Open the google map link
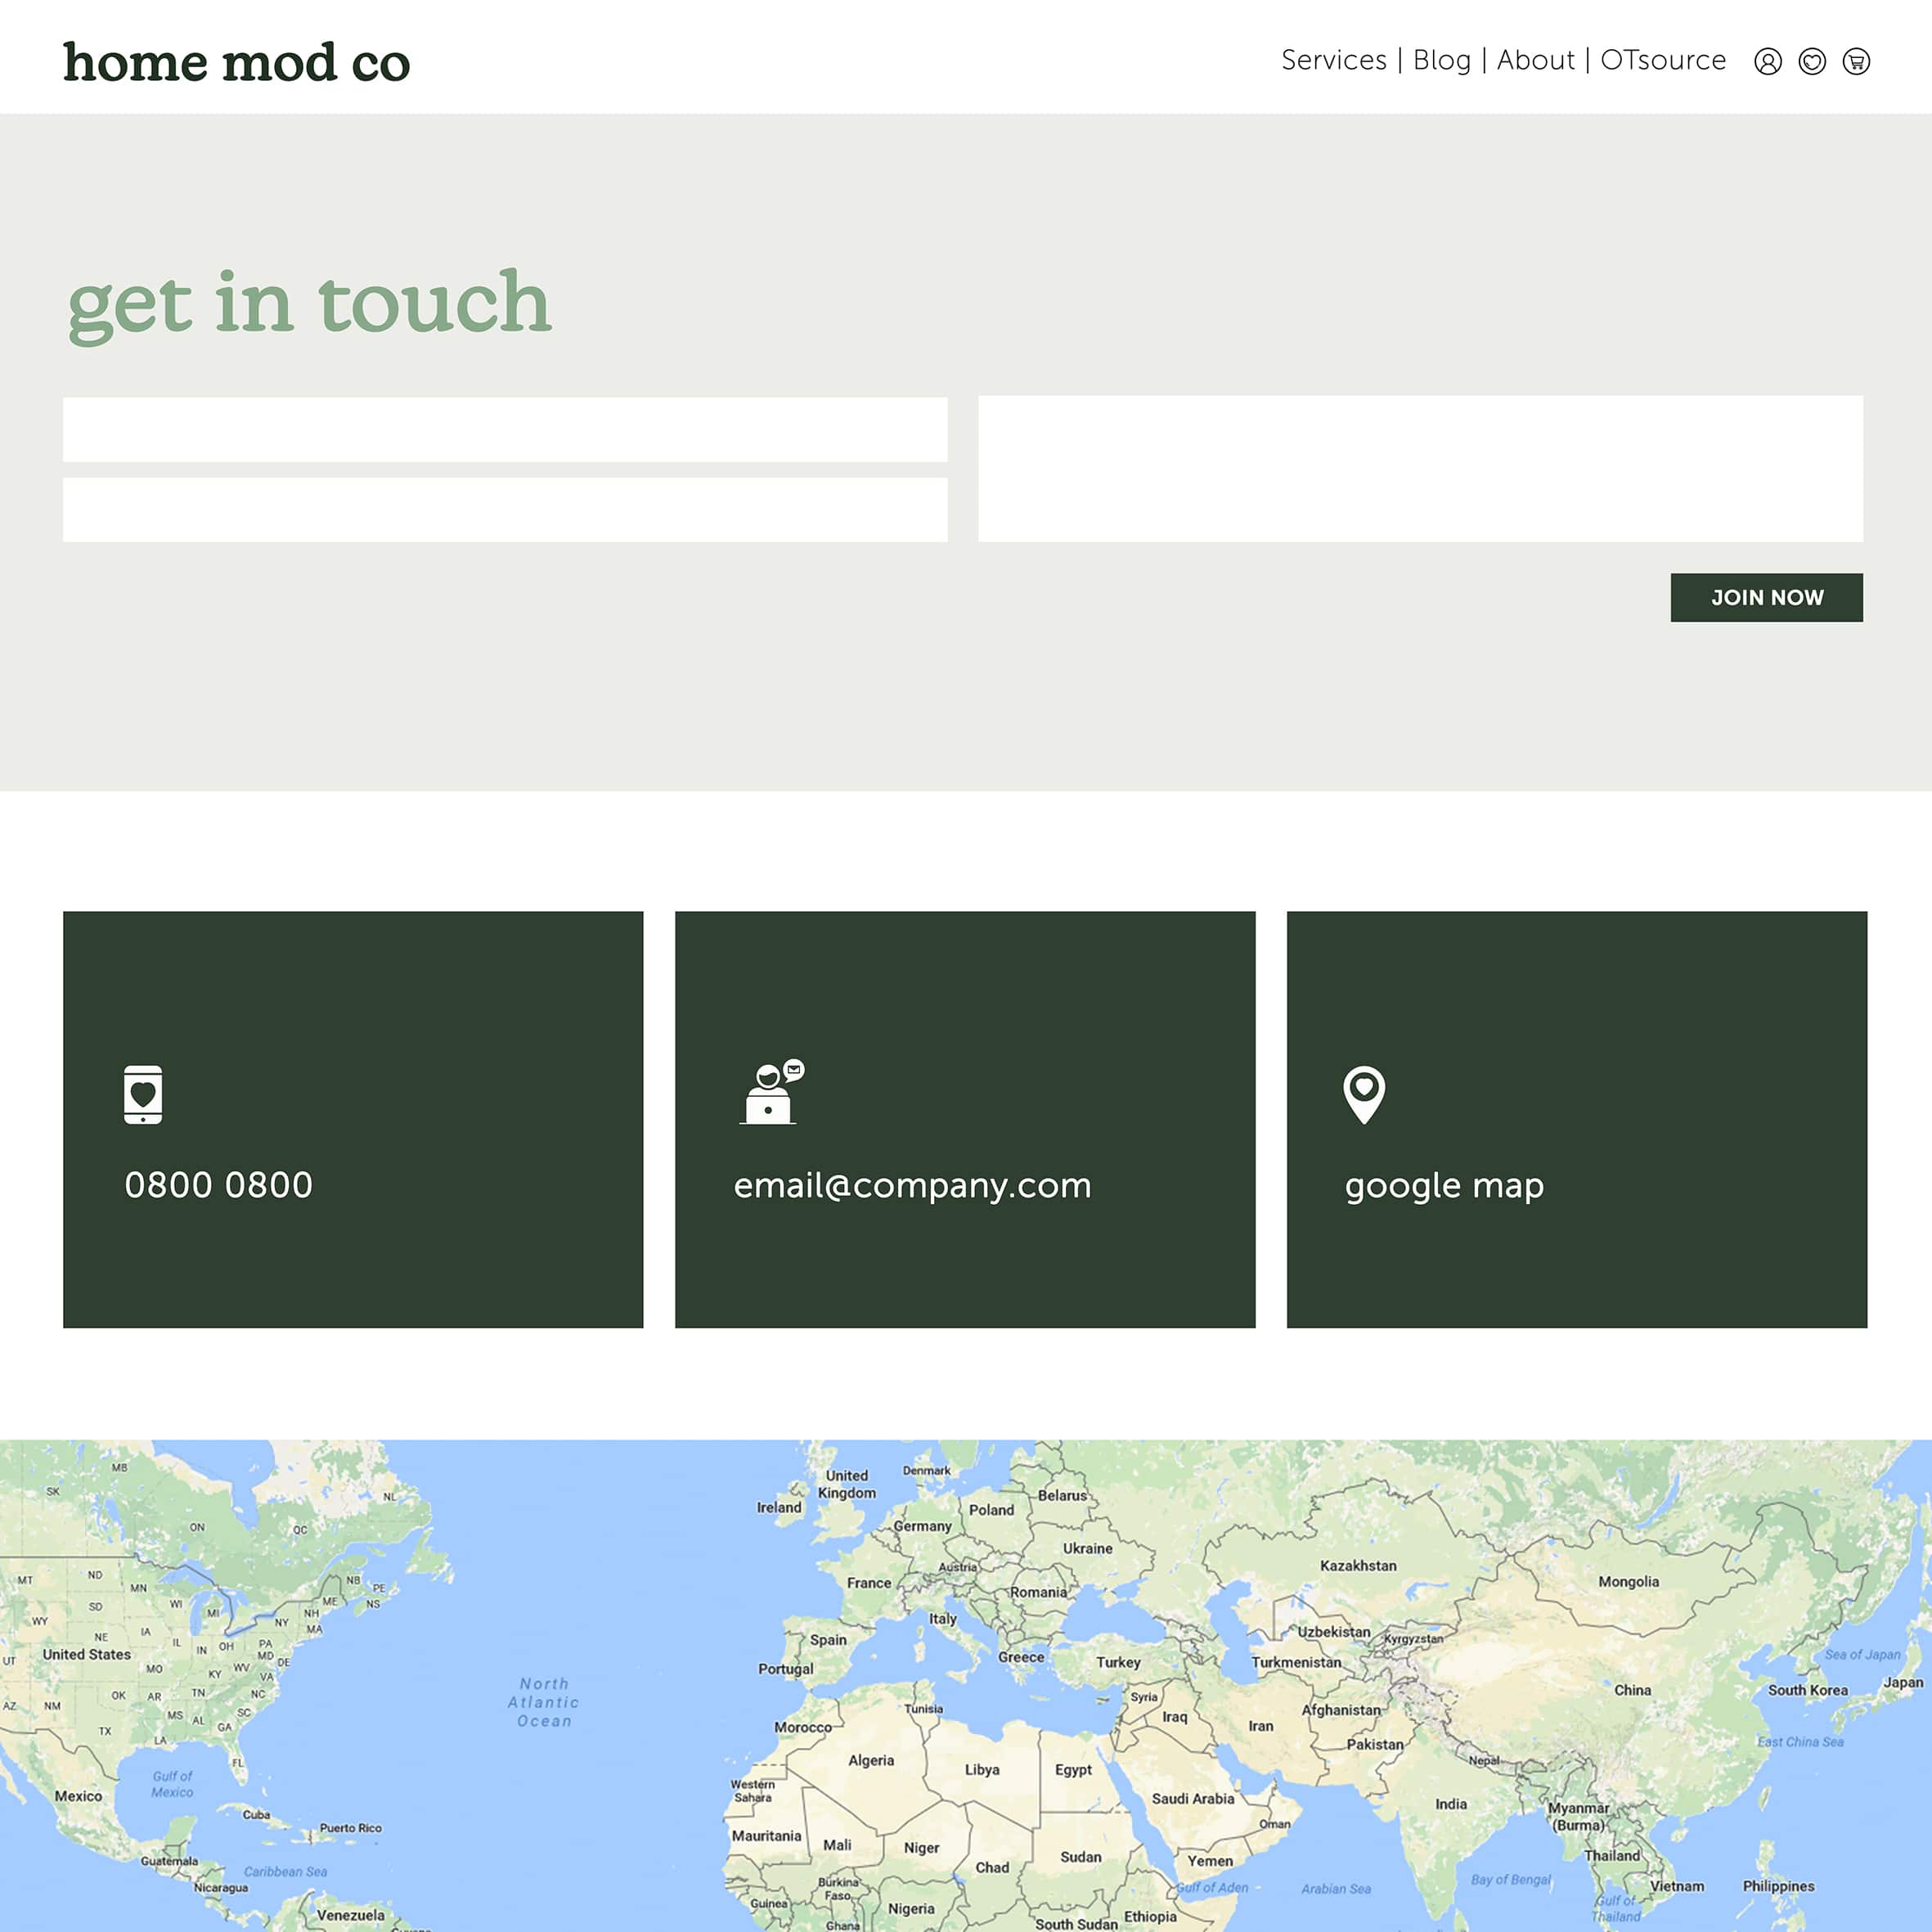Screen dimensions: 1932x1932 point(1443,1185)
